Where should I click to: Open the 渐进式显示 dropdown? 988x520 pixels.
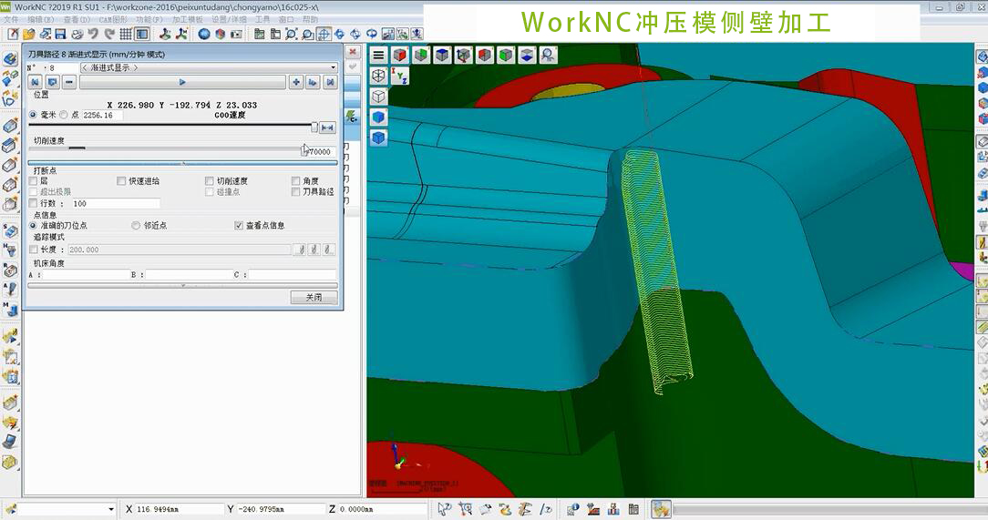(209, 68)
